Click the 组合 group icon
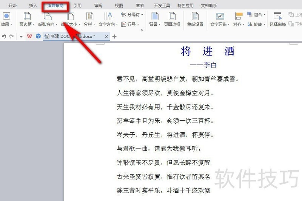The image size is (302, 201). coord(250,14)
